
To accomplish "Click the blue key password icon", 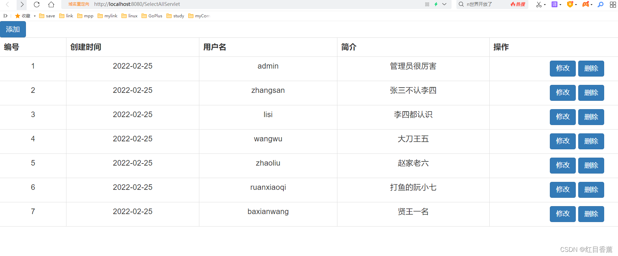I will click(601, 4).
